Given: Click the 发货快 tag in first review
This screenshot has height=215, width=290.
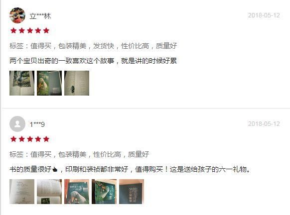Looking at the screenshot, I should (x=104, y=46).
